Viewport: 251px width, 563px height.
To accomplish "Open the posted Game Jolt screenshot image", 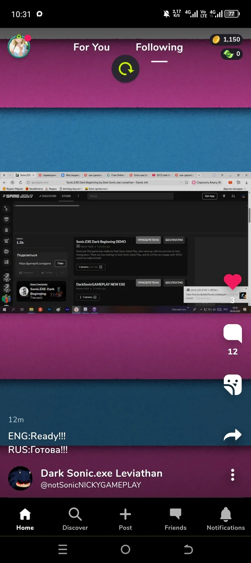I will point(125,242).
